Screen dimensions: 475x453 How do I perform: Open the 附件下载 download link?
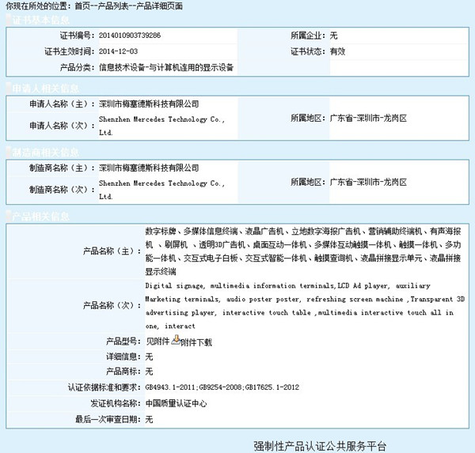tap(196, 342)
